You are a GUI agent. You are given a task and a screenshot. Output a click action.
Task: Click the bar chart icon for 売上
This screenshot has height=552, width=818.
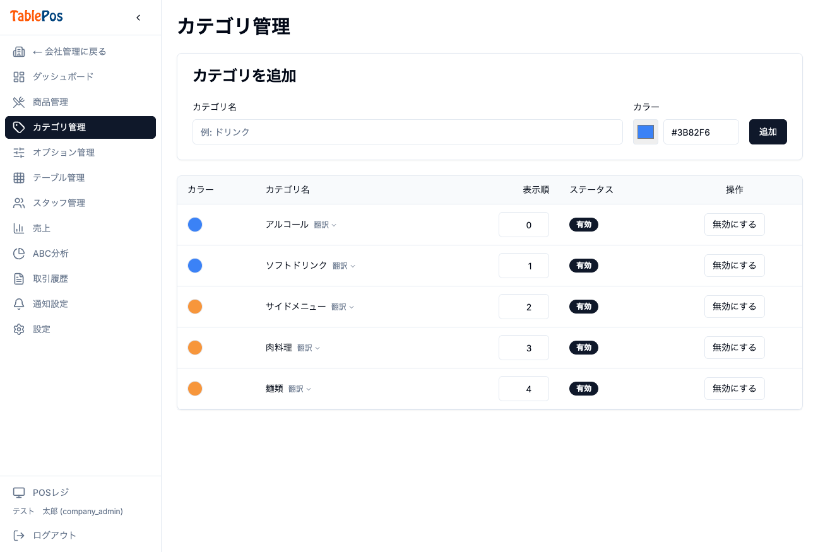click(19, 228)
